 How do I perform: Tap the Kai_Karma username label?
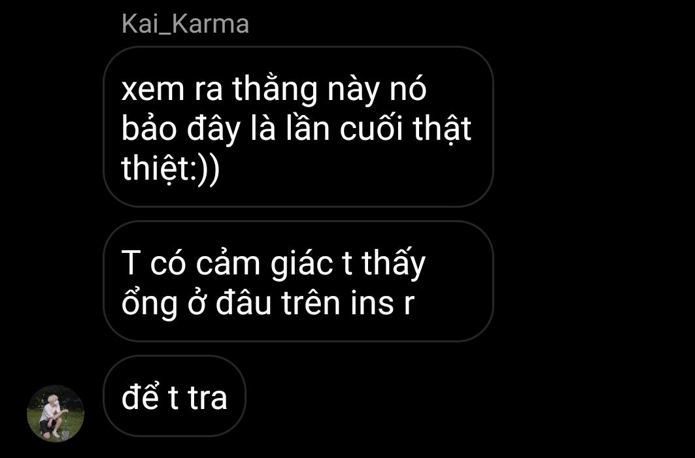(185, 24)
